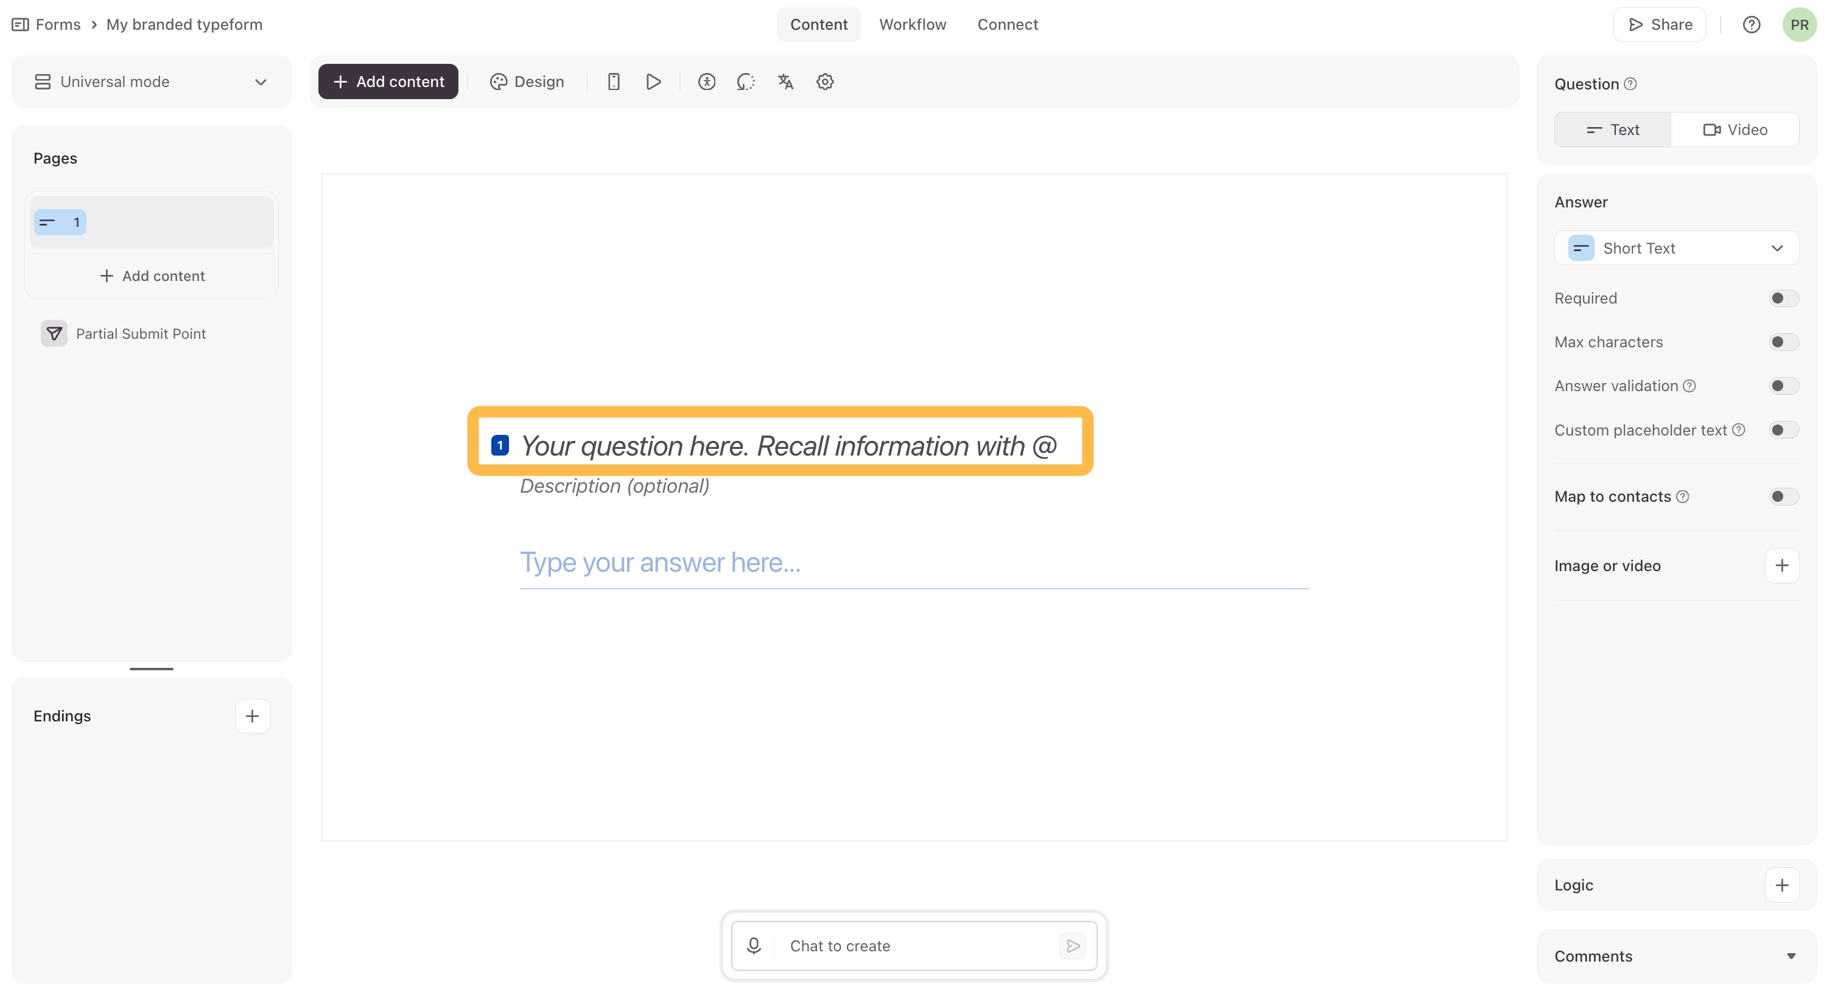Image resolution: width=1824 pixels, height=989 pixels.
Task: Click the dark Add content button
Action: (388, 82)
